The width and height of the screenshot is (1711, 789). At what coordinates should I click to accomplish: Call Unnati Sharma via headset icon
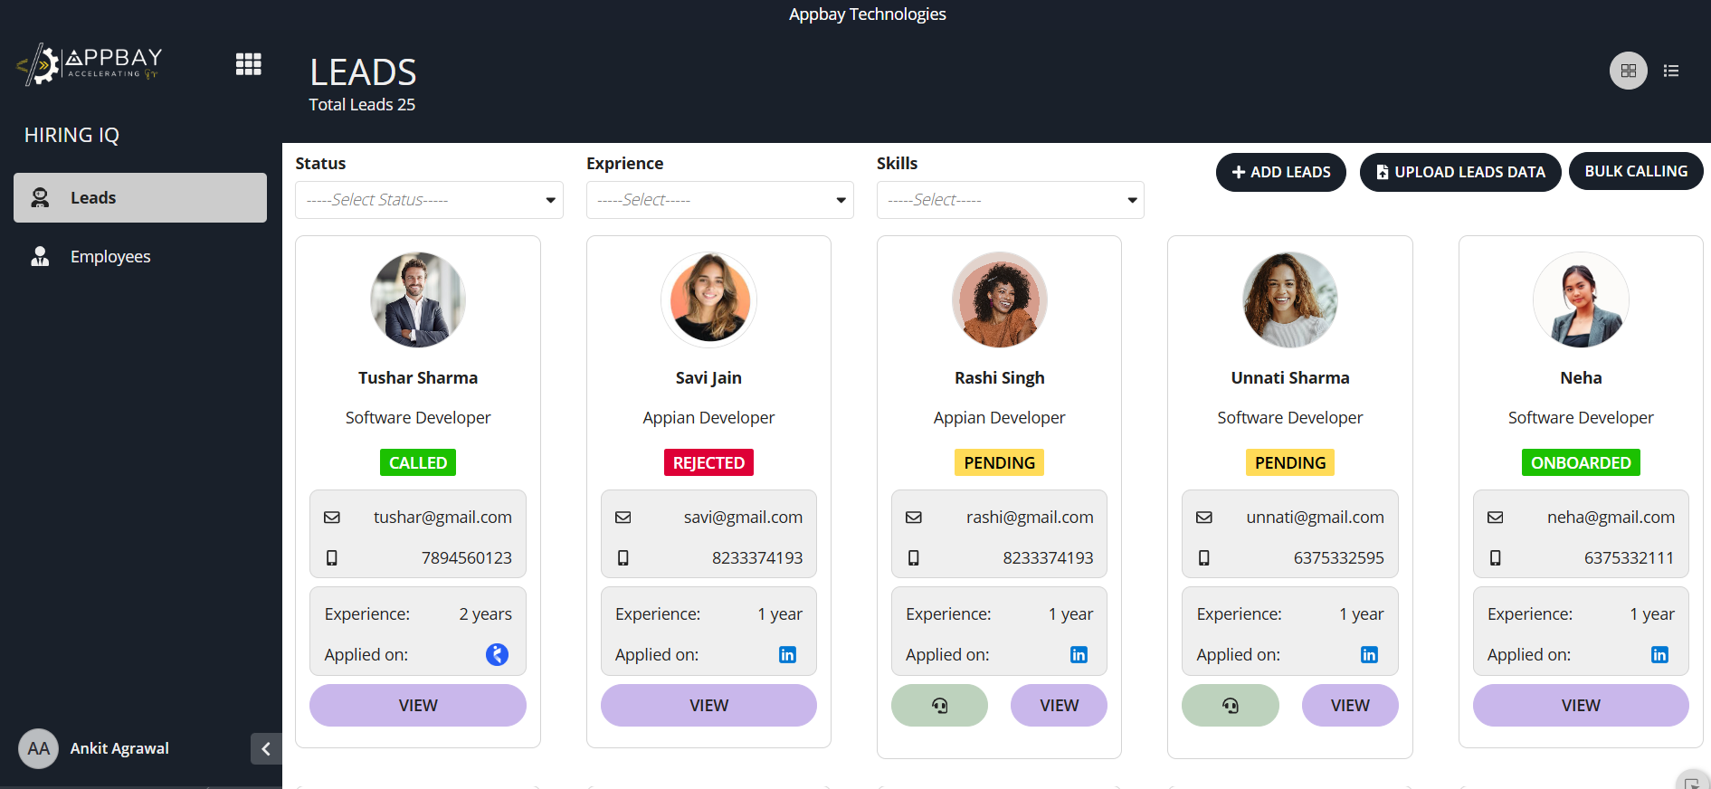click(1231, 705)
